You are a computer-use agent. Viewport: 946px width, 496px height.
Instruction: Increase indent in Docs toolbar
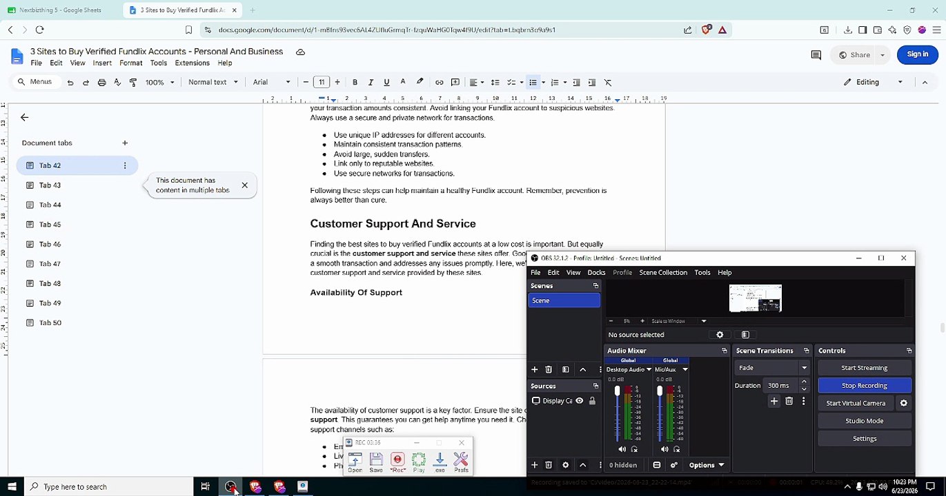pos(592,83)
